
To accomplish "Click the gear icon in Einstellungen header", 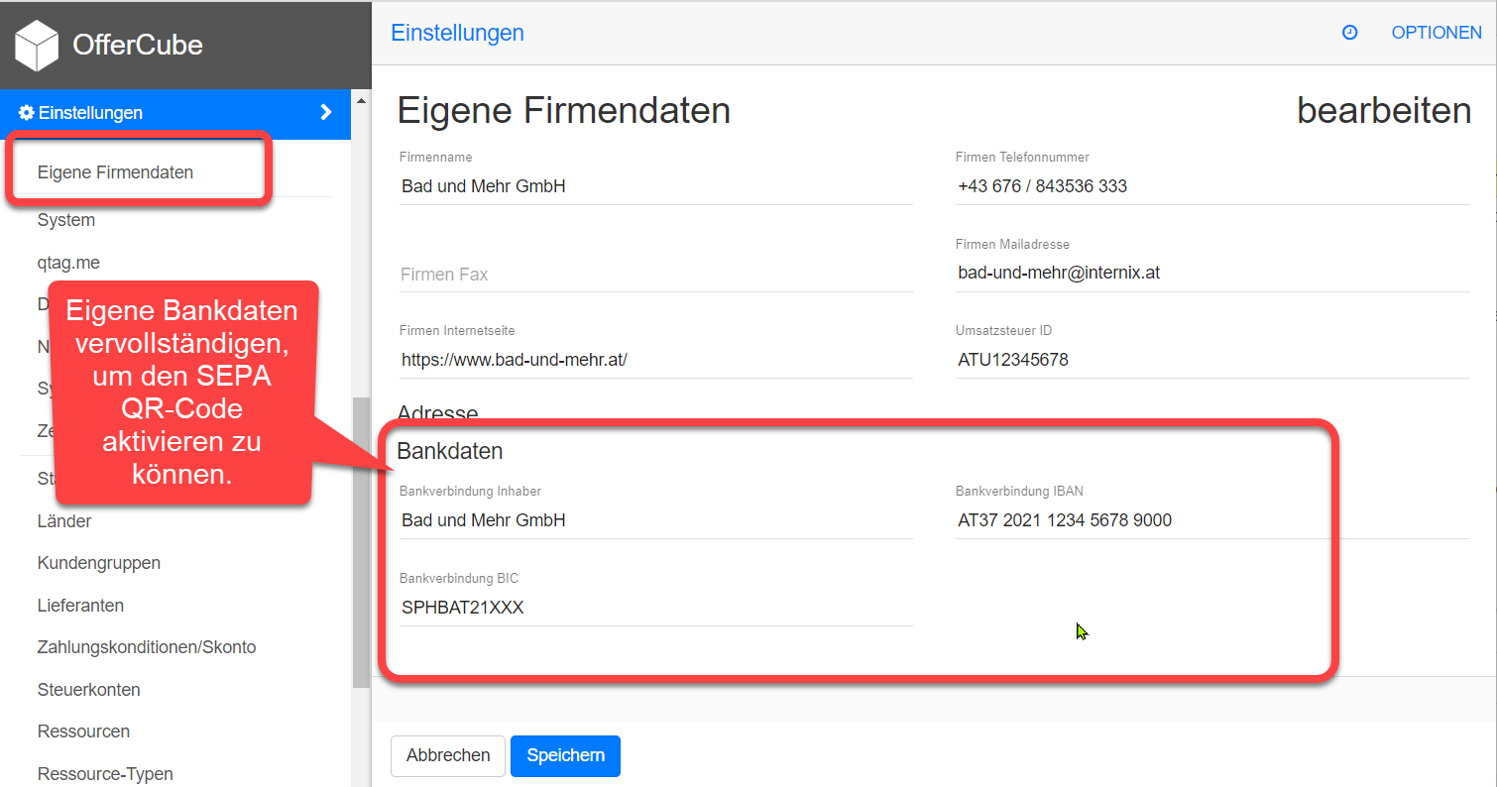I will click(27, 113).
